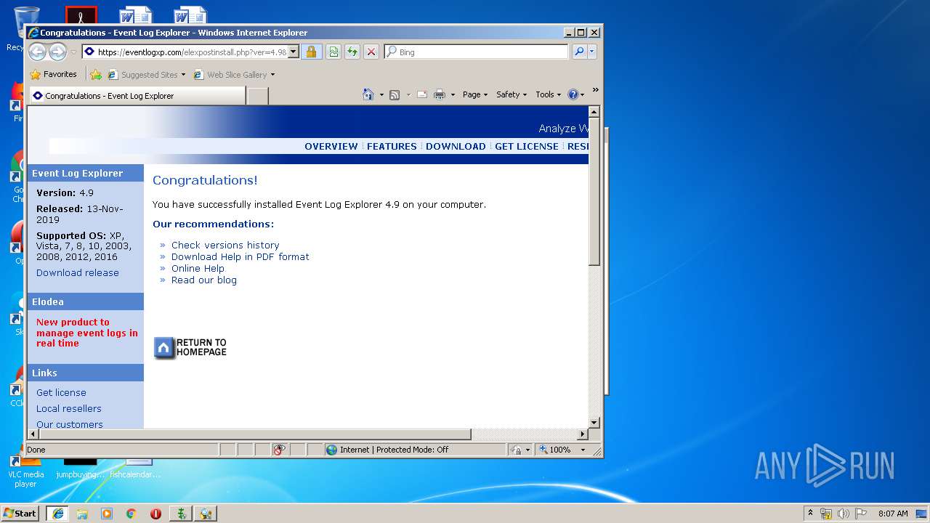Click the address bar URL field
The width and height of the screenshot is (930, 523).
point(192,52)
